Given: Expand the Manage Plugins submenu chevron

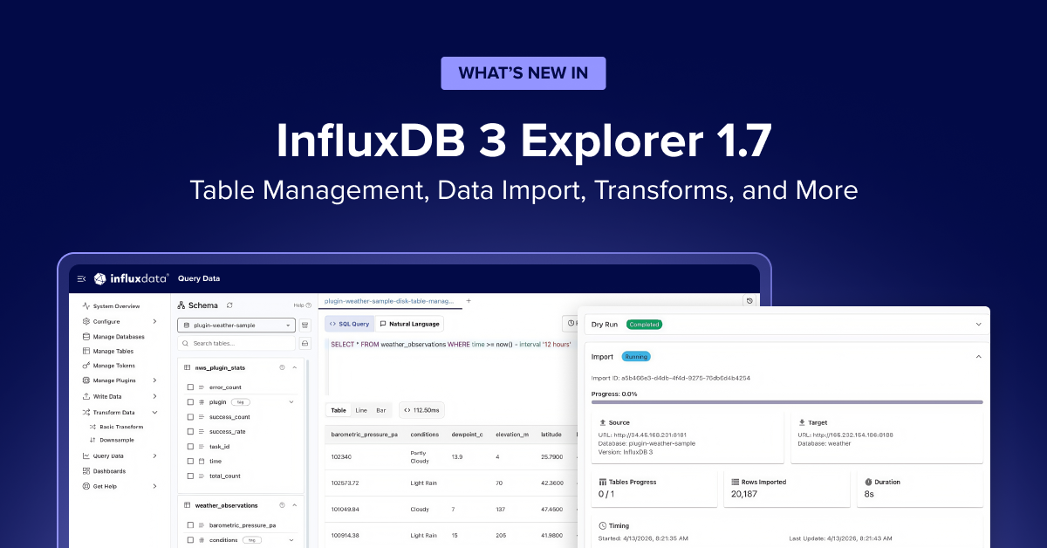Looking at the screenshot, I should 155,380.
